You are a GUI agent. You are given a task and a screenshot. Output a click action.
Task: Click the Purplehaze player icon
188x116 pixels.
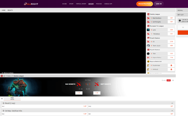tap(148, 65)
